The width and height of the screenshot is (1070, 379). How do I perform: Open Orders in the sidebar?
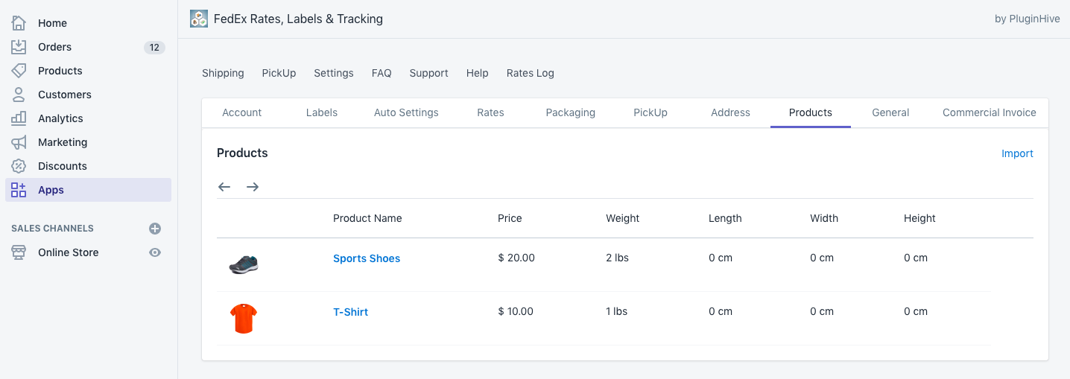tap(55, 47)
